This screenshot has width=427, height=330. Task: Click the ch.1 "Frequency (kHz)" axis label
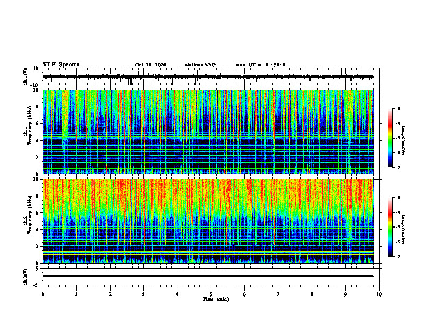[x=30, y=125]
